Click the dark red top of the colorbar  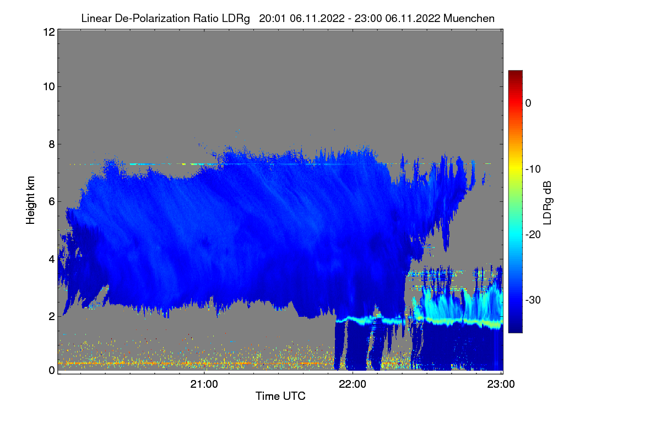(515, 75)
